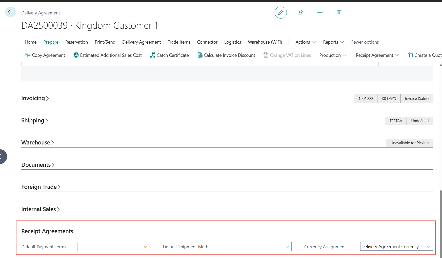
Task: Expand the Production menu
Action: pyautogui.click(x=333, y=55)
